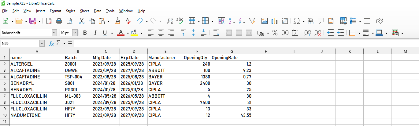This screenshot has height=126, width=419.
Task: Toggle Italic formatting
Action: pos(95,33)
